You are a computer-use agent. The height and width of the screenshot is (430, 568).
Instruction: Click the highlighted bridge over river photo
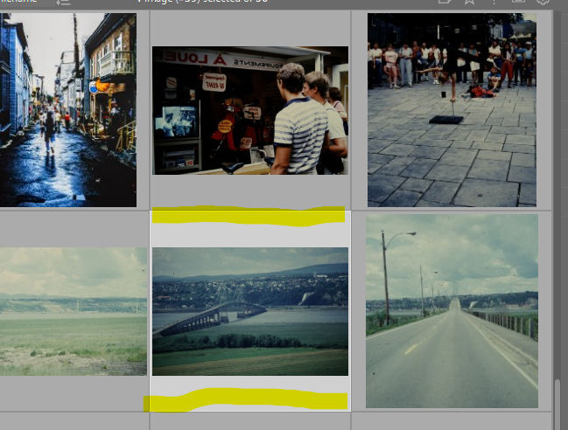pyautogui.click(x=249, y=311)
